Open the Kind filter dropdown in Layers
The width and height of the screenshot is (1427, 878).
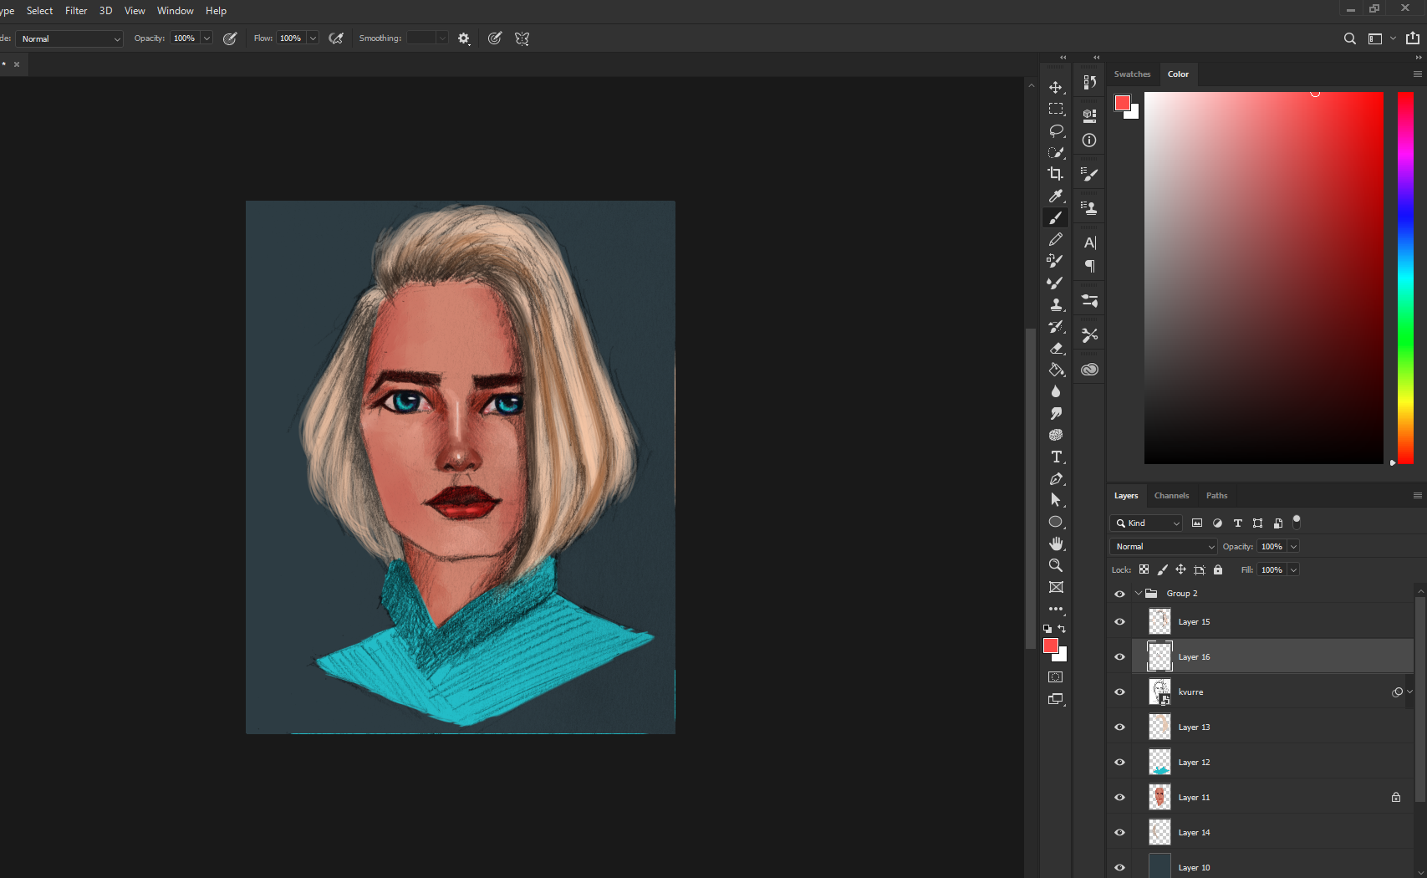pyautogui.click(x=1146, y=523)
